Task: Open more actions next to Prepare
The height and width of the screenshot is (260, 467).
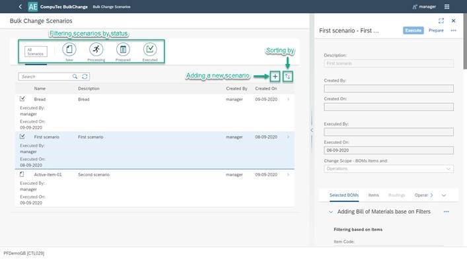Action: pyautogui.click(x=453, y=30)
